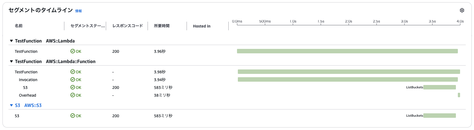This screenshot has height=130, width=474.
Task: Click the 所要時間 column header
Action: click(162, 26)
